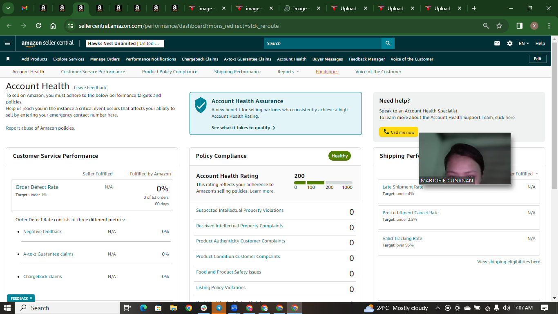Viewport: 558px width, 314px height.
Task: Open the Late Shipment Rate link
Action: pyautogui.click(x=403, y=187)
